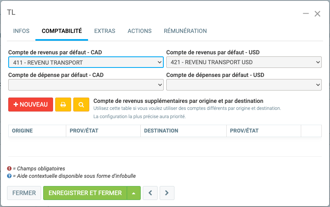The width and height of the screenshot is (330, 207).
Task: Go to previous record with left chevron
Action: click(x=150, y=193)
